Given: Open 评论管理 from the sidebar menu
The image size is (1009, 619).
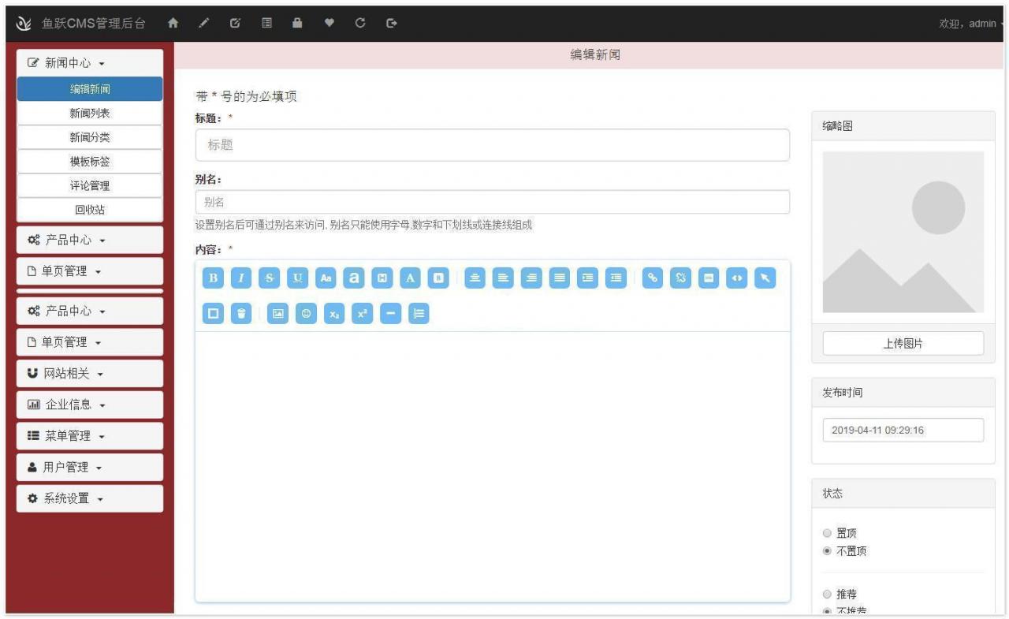Looking at the screenshot, I should point(89,185).
